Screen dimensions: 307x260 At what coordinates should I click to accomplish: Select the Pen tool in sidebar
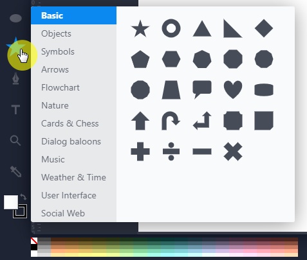click(15, 78)
